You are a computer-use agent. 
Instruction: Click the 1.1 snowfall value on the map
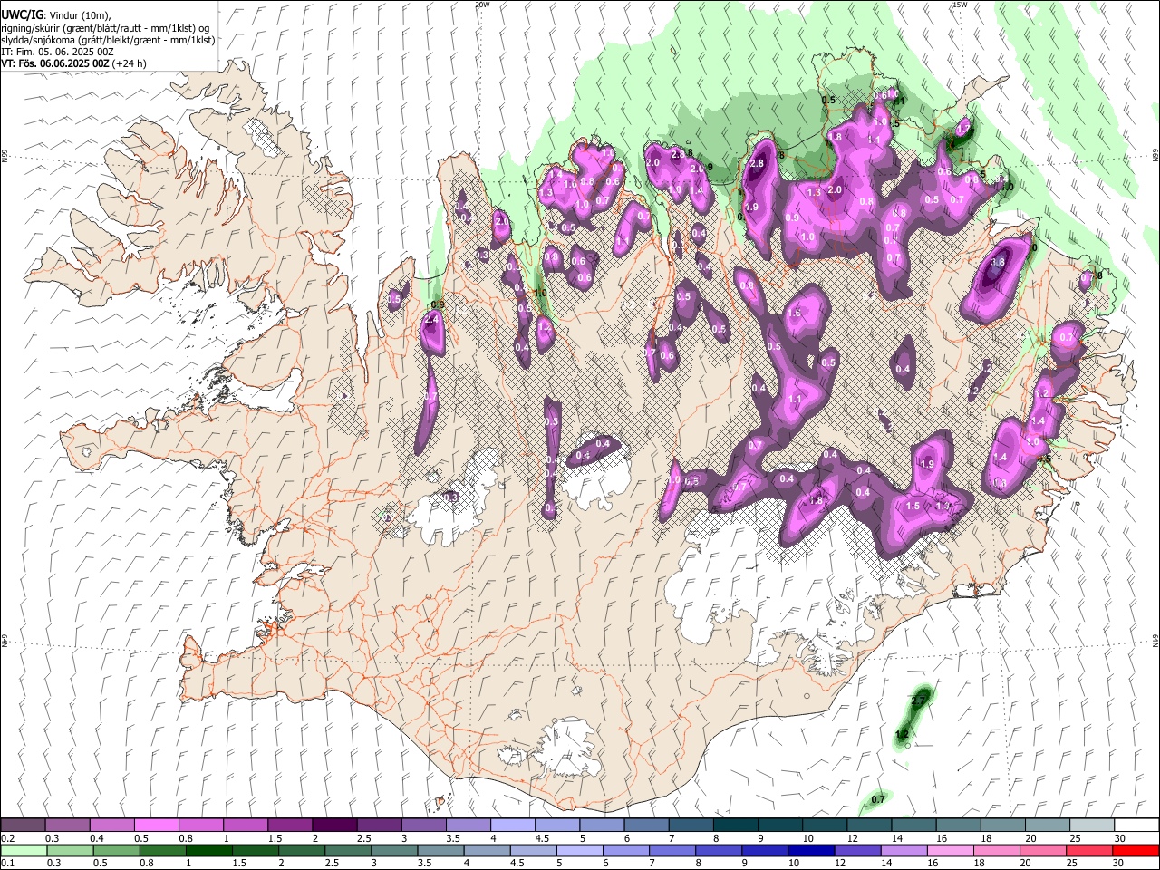coord(795,399)
